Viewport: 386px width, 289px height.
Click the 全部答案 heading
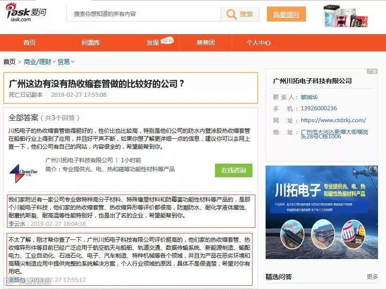pos(23,118)
